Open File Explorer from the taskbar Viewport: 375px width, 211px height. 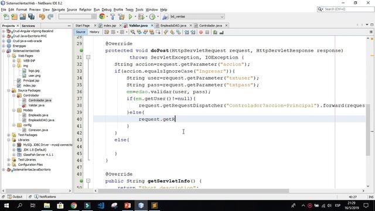tap(47, 206)
